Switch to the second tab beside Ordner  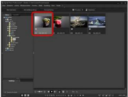click(16, 15)
